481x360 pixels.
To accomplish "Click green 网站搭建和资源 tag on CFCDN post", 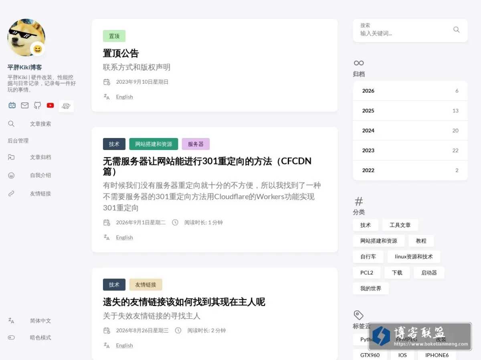I will click(154, 144).
